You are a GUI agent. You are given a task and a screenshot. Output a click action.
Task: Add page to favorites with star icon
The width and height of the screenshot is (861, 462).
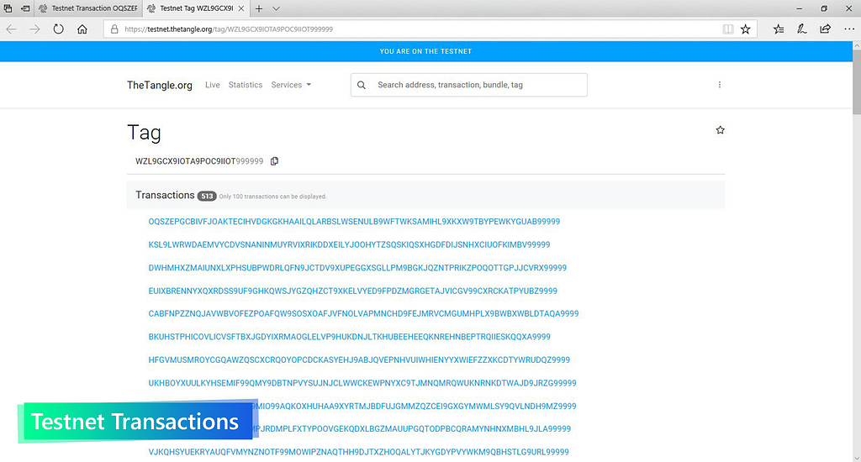(745, 29)
